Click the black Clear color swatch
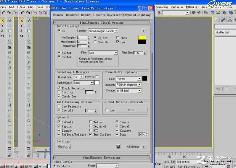 pyautogui.click(x=145, y=78)
